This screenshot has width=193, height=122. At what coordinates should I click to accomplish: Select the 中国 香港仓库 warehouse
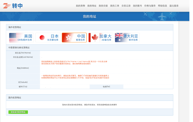tap(74, 37)
